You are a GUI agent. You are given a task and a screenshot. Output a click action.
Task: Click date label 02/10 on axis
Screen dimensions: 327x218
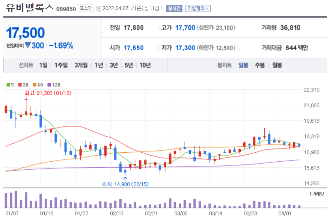117,213
